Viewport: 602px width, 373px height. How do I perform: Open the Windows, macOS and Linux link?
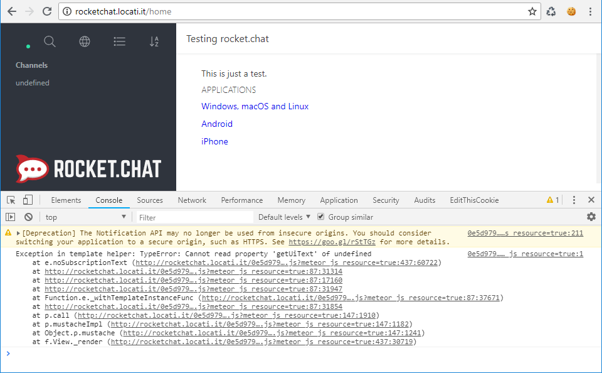(x=255, y=106)
